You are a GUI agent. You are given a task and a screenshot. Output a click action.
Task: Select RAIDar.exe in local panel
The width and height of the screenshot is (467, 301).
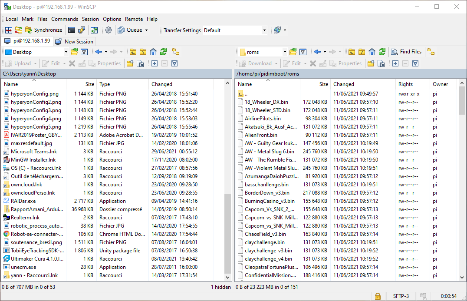(23, 201)
